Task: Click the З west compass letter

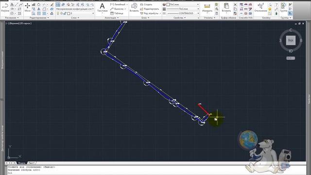Action: pyautogui.click(x=280, y=40)
